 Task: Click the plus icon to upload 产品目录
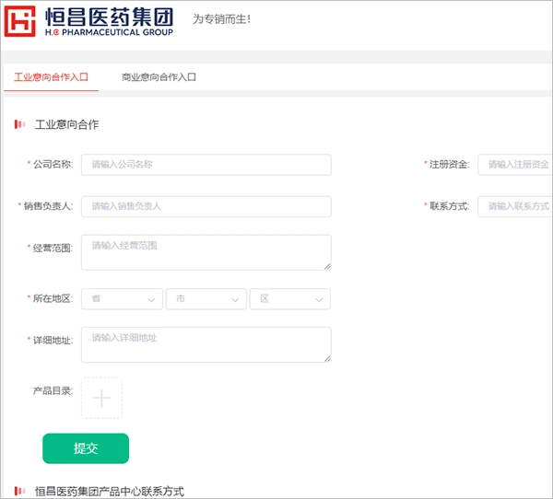click(x=101, y=398)
